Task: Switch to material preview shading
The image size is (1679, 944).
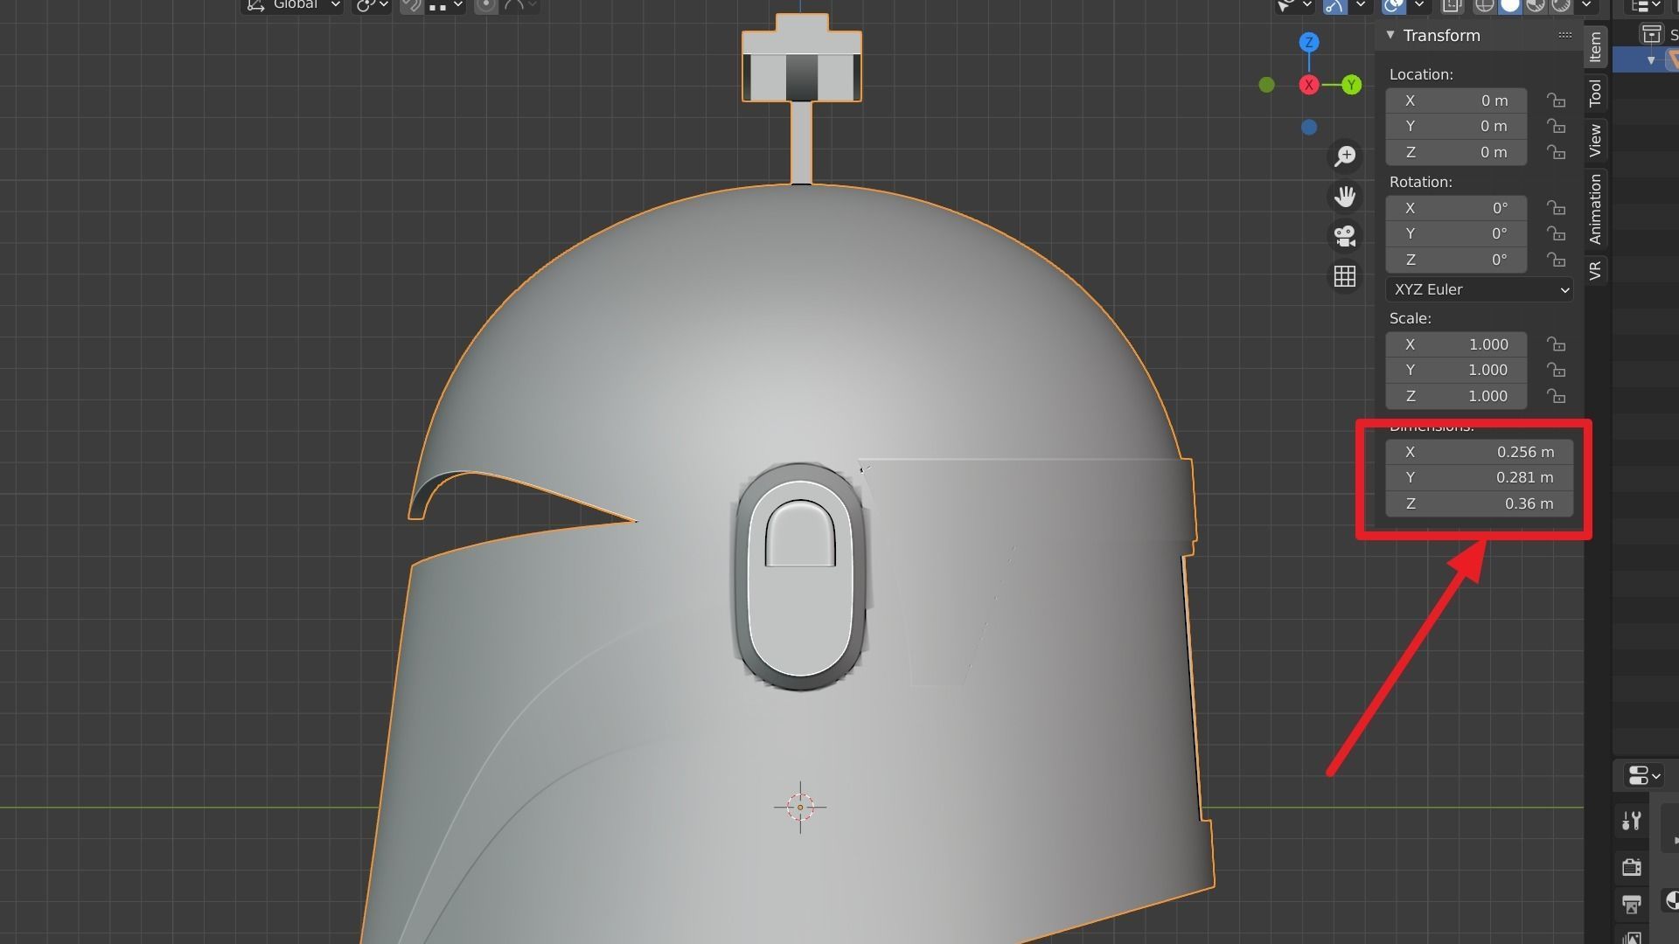Action: (x=1536, y=5)
